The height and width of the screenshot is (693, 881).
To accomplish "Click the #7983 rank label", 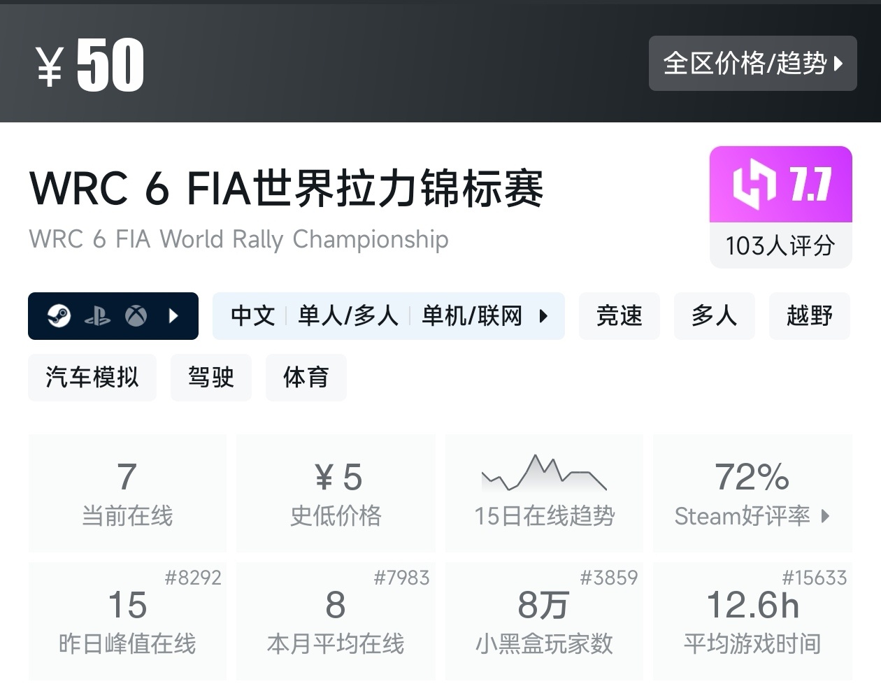I will (x=401, y=578).
